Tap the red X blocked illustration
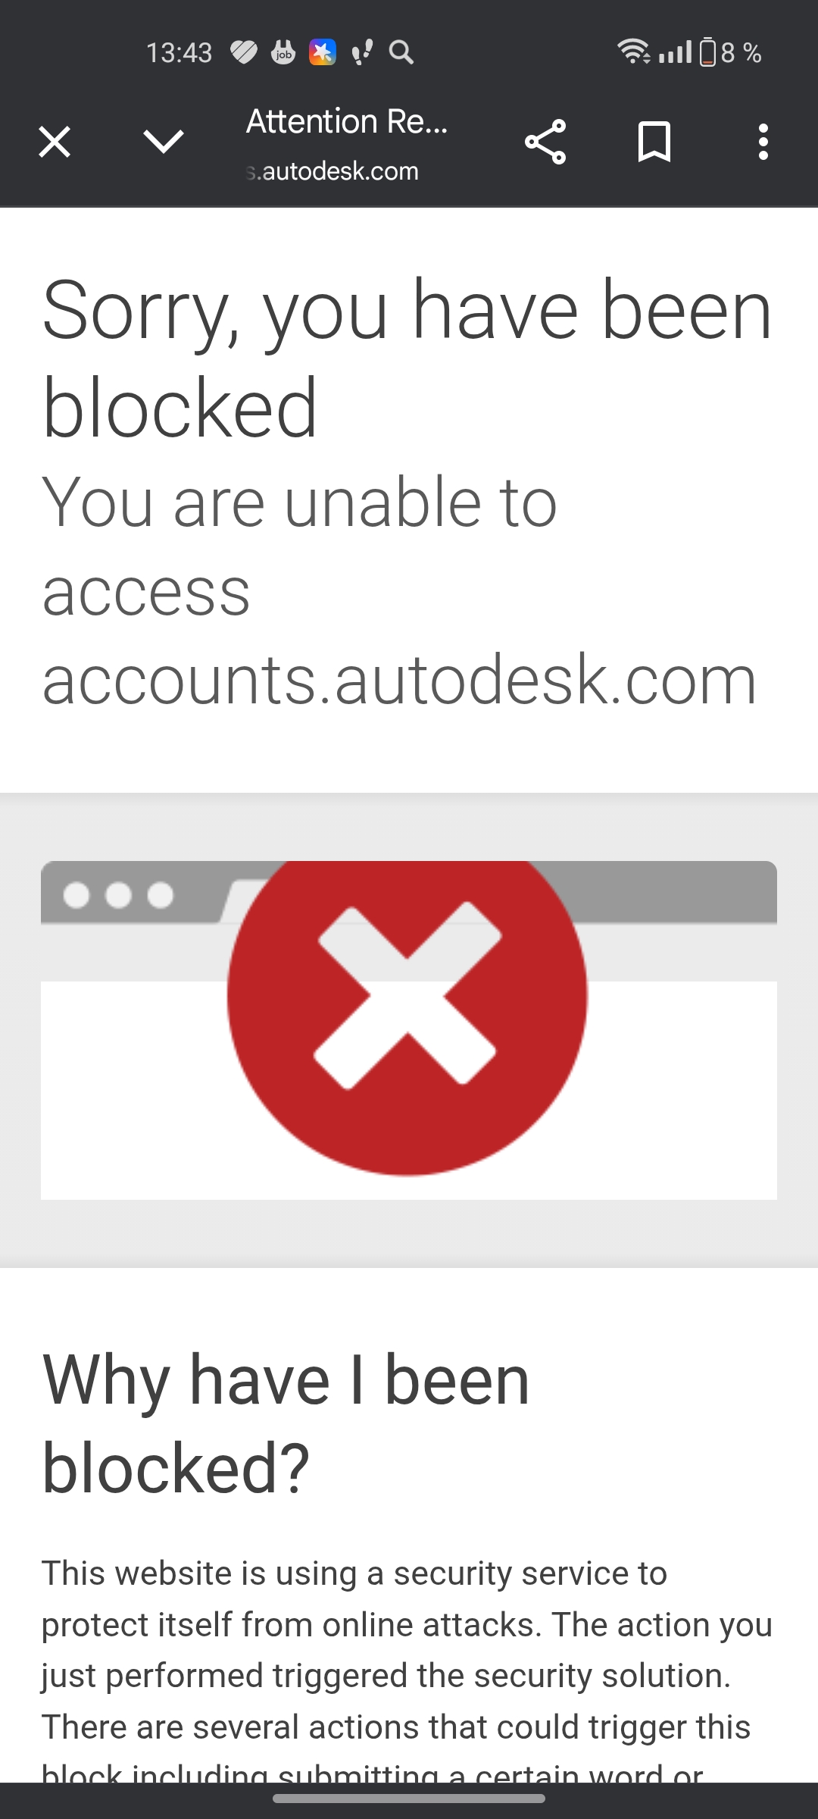The height and width of the screenshot is (1819, 818). (407, 1018)
